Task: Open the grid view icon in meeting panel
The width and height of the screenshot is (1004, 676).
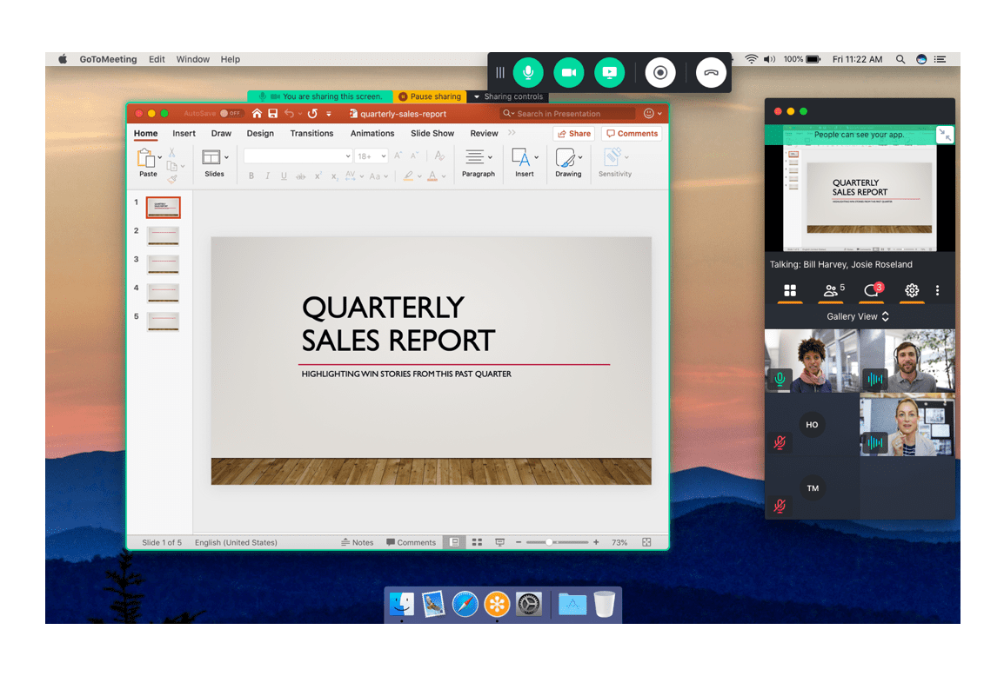Action: point(790,291)
